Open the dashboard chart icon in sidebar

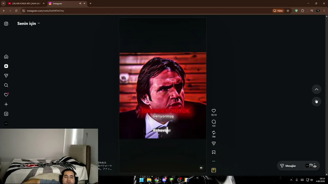6,114
